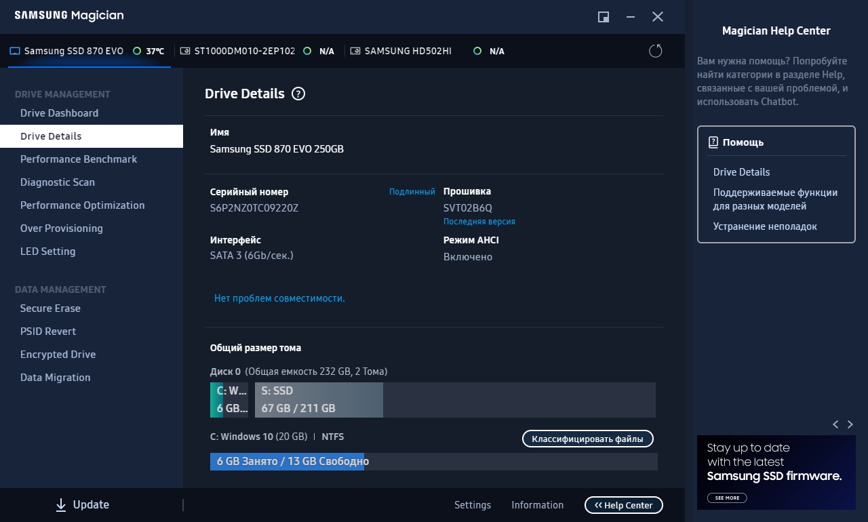
Task: Click SEE MORE on firmware banner
Action: [727, 498]
